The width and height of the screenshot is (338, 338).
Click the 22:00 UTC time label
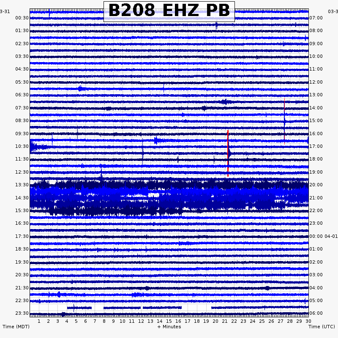tap(316, 210)
